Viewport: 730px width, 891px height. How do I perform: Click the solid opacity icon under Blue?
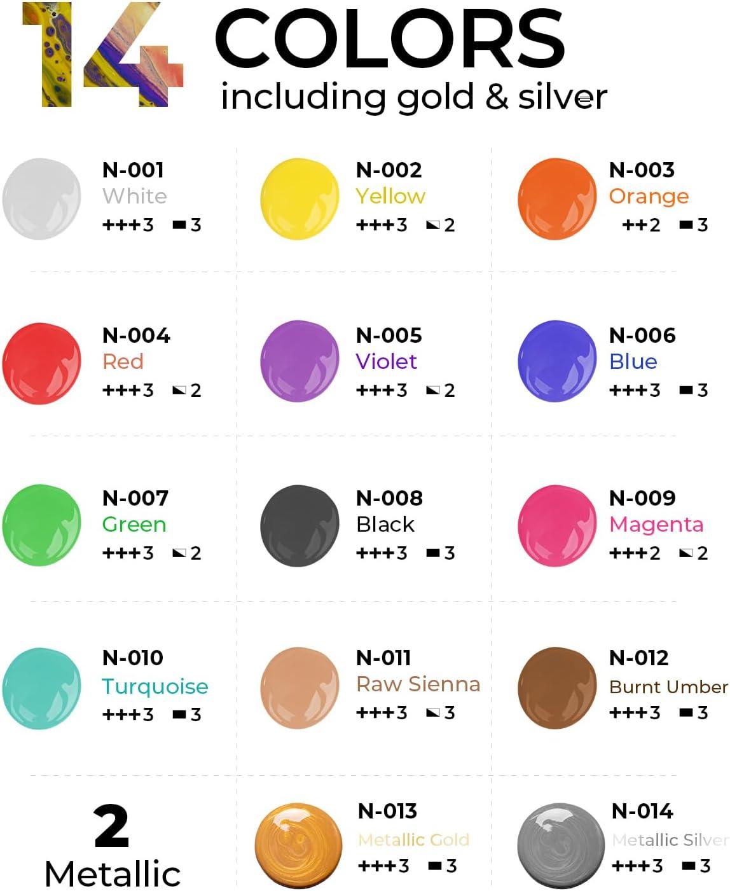point(686,390)
